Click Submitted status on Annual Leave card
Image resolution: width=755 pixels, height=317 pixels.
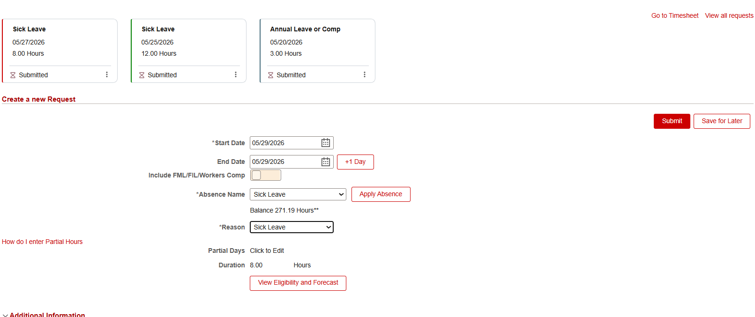[x=291, y=75]
